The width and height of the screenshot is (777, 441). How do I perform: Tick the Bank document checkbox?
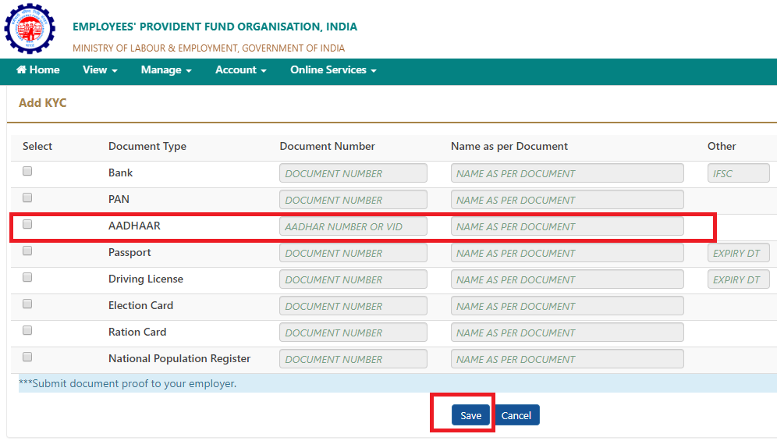tap(27, 171)
